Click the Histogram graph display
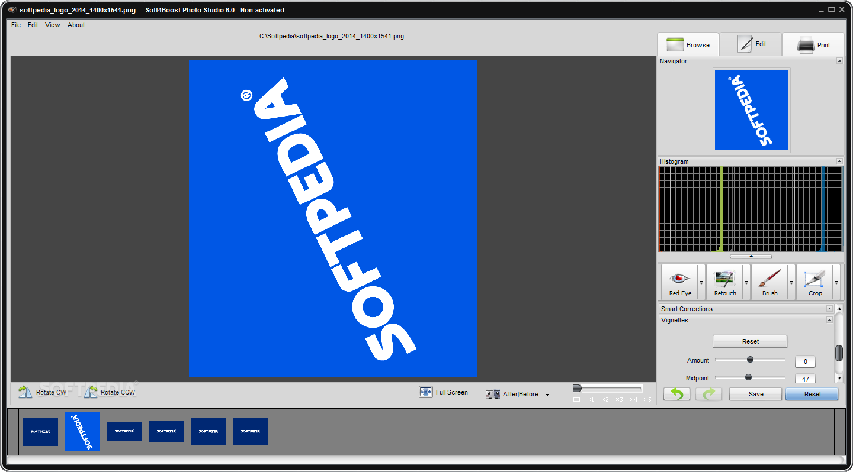 [x=751, y=209]
